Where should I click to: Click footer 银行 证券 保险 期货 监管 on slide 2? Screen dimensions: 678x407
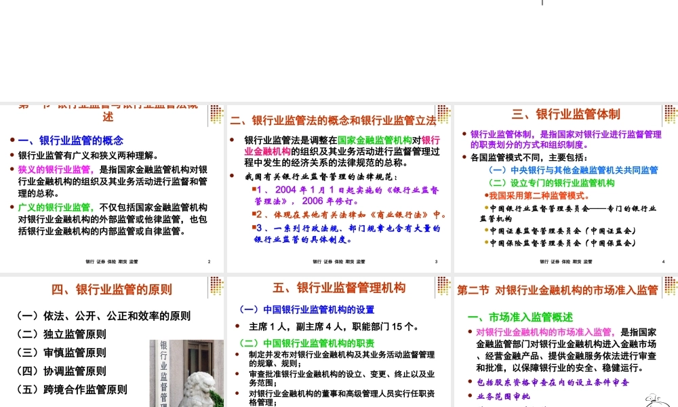[112, 262]
